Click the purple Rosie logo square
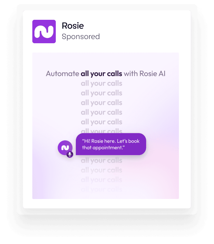The width and height of the screenshot is (214, 244). pyautogui.click(x=44, y=32)
